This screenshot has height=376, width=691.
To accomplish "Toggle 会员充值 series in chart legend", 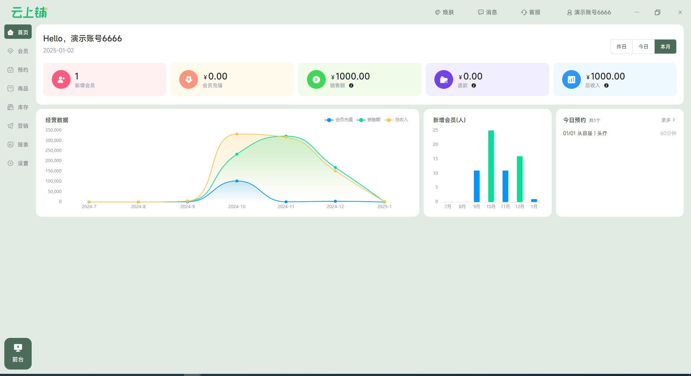I will (339, 120).
